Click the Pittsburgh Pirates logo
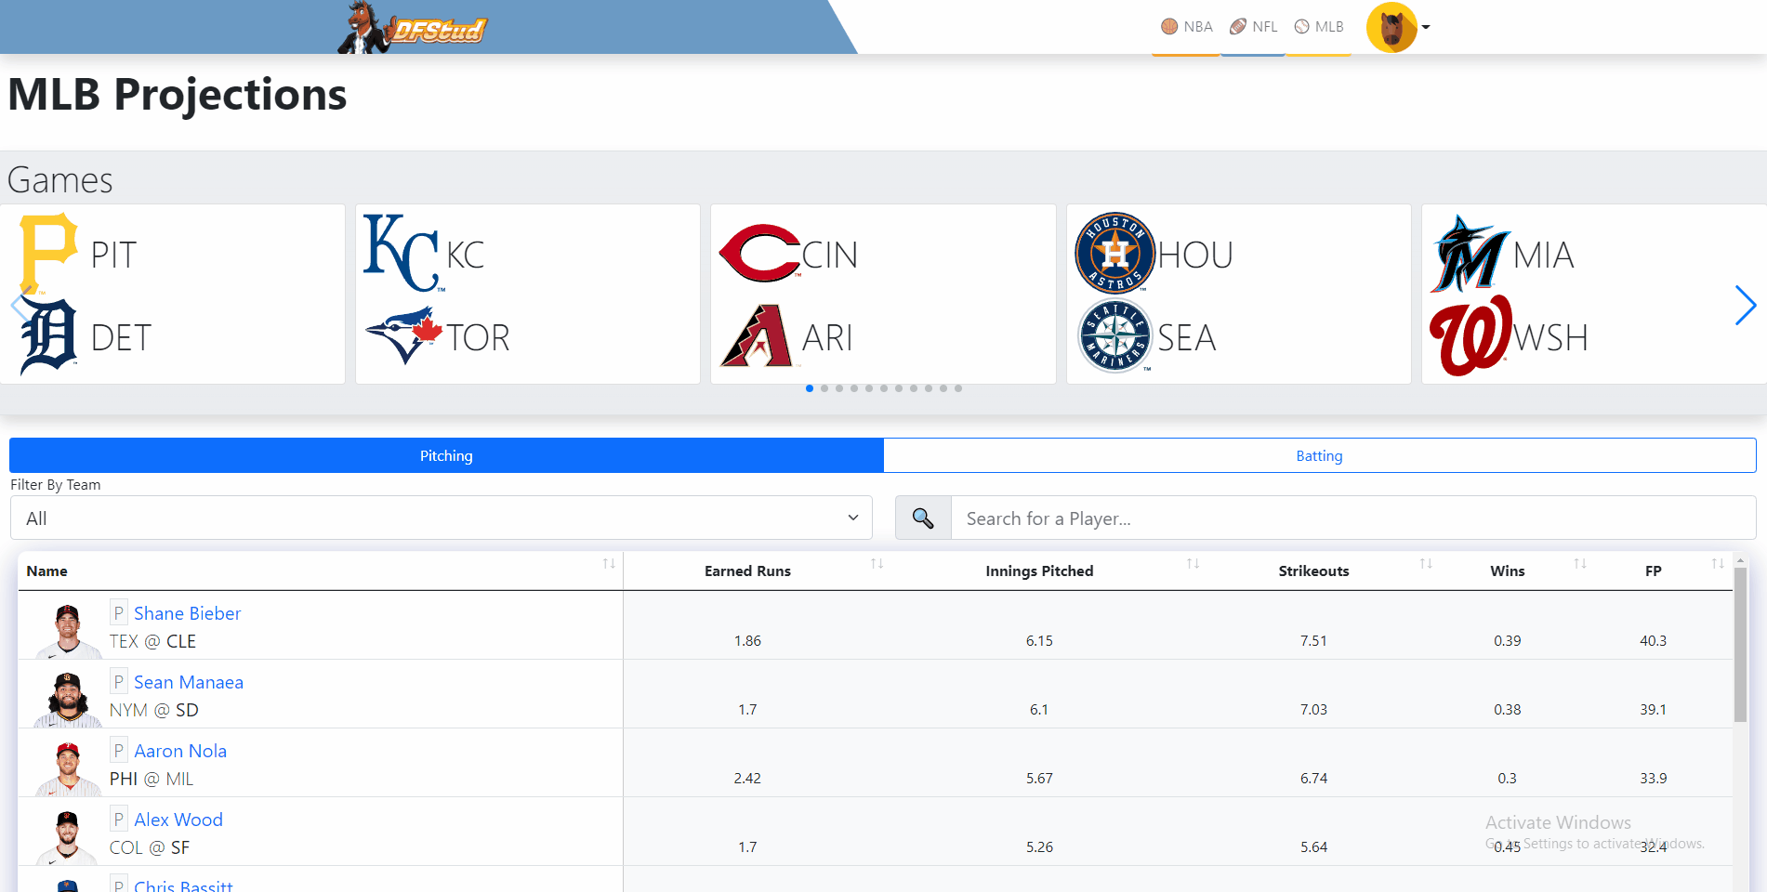 [x=47, y=254]
